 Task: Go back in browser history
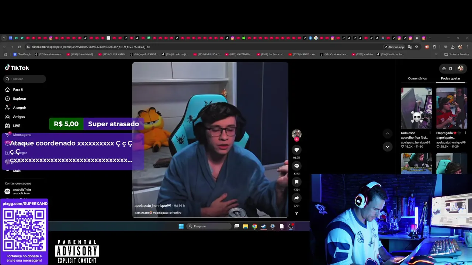coord(4,47)
